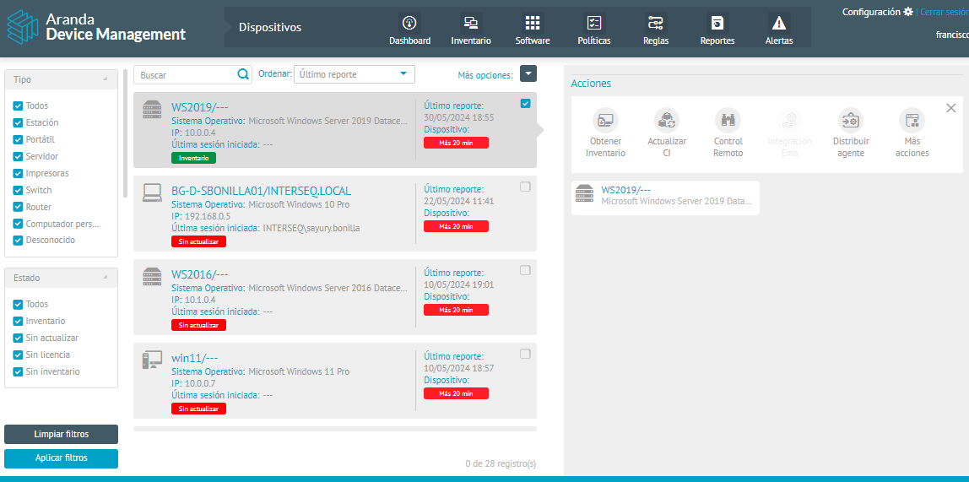969x482 pixels.
Task: Click Más 20 min badge on WS2016 row
Action: click(x=456, y=310)
